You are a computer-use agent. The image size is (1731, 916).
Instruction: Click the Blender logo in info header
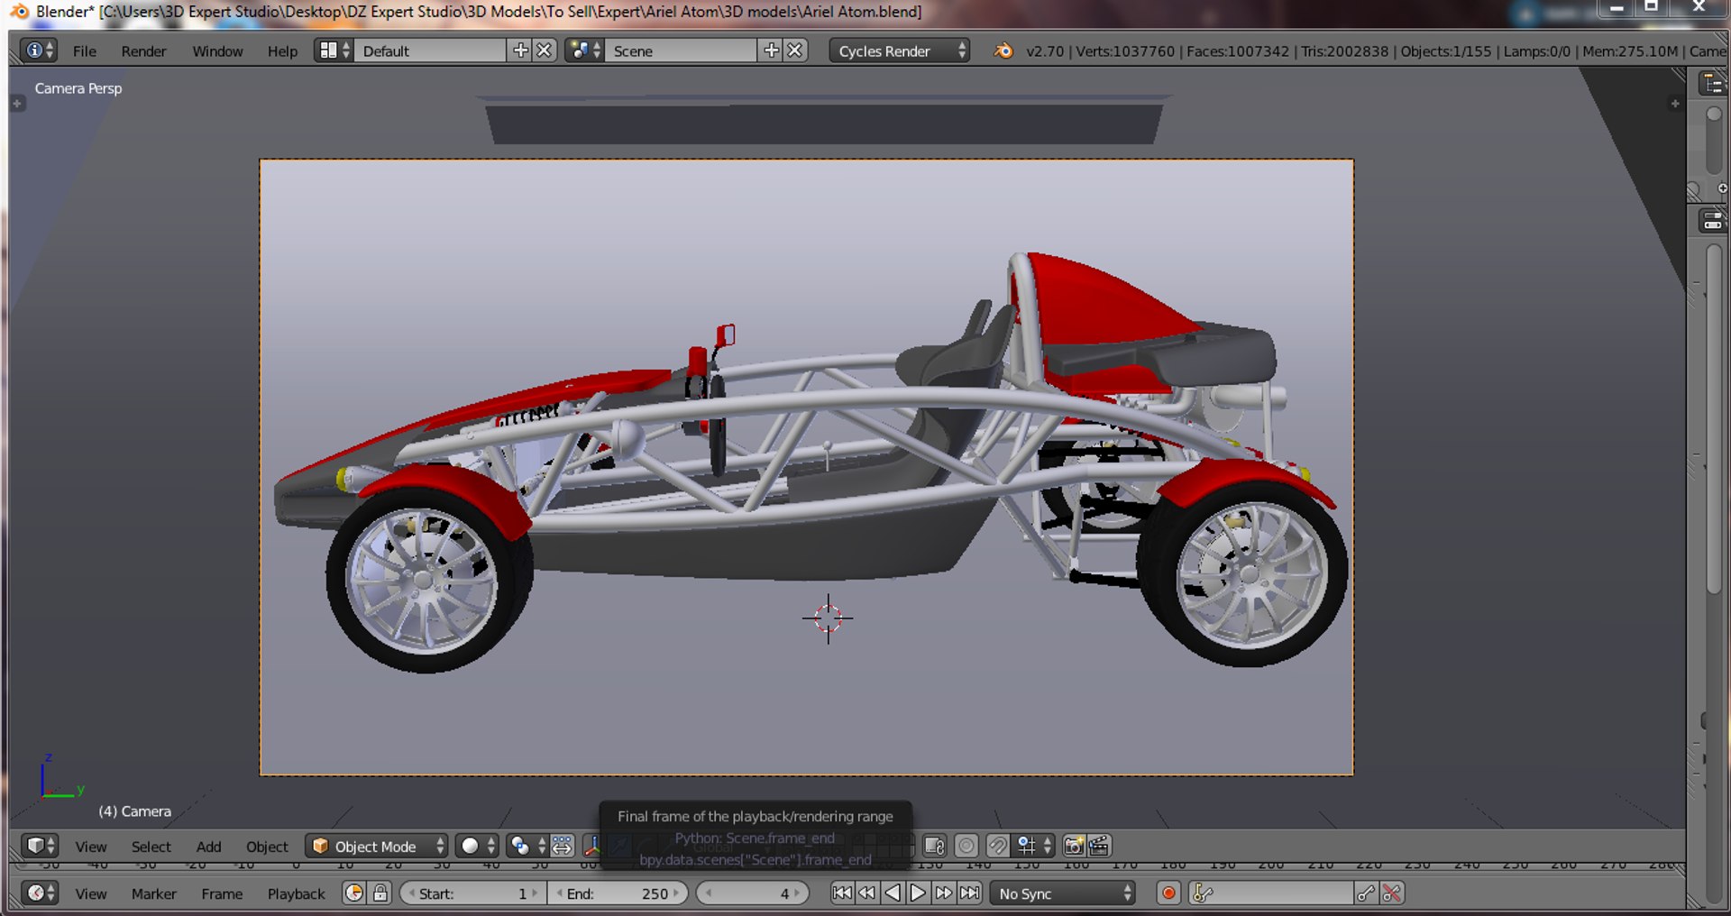[x=1003, y=50]
